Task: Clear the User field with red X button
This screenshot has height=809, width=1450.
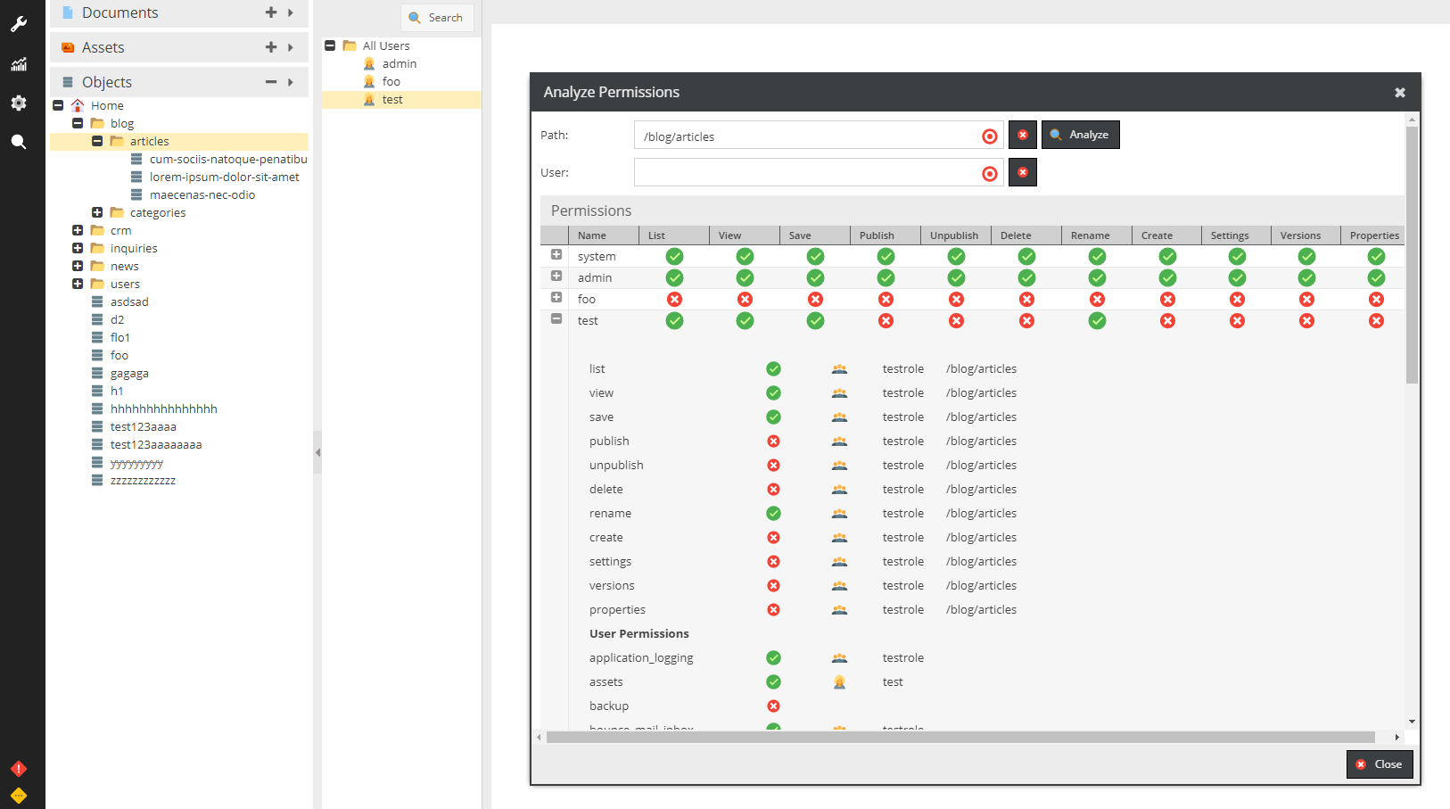Action: coord(1023,172)
